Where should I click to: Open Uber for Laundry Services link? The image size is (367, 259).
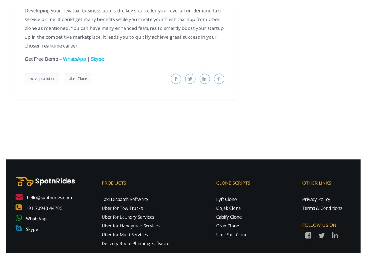click(128, 217)
